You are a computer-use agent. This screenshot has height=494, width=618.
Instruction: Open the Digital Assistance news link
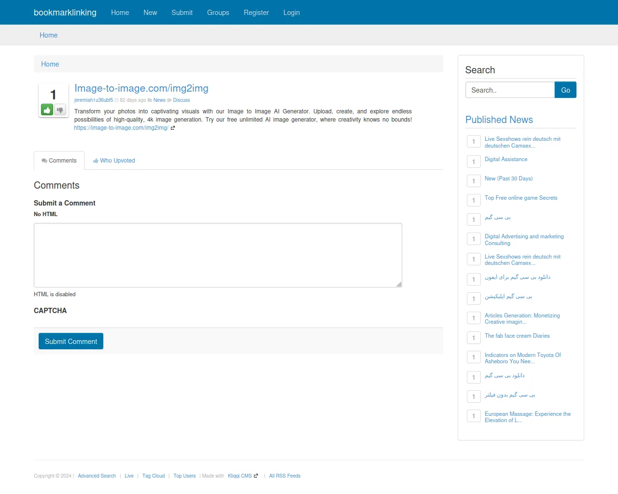click(x=506, y=159)
